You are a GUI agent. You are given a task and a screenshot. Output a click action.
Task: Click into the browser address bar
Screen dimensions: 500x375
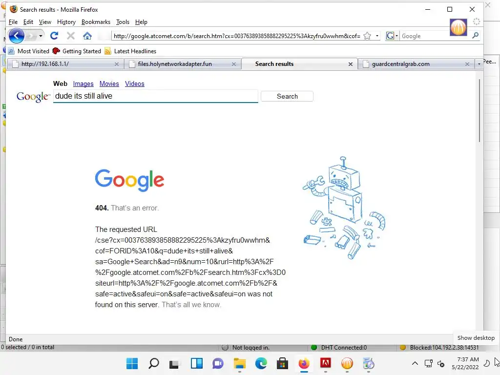click(237, 36)
